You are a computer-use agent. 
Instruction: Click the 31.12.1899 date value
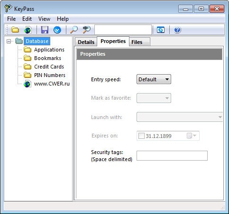158,136
